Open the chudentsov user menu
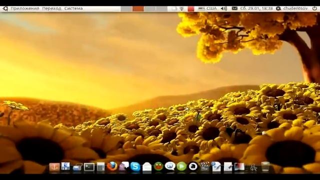 (291, 8)
